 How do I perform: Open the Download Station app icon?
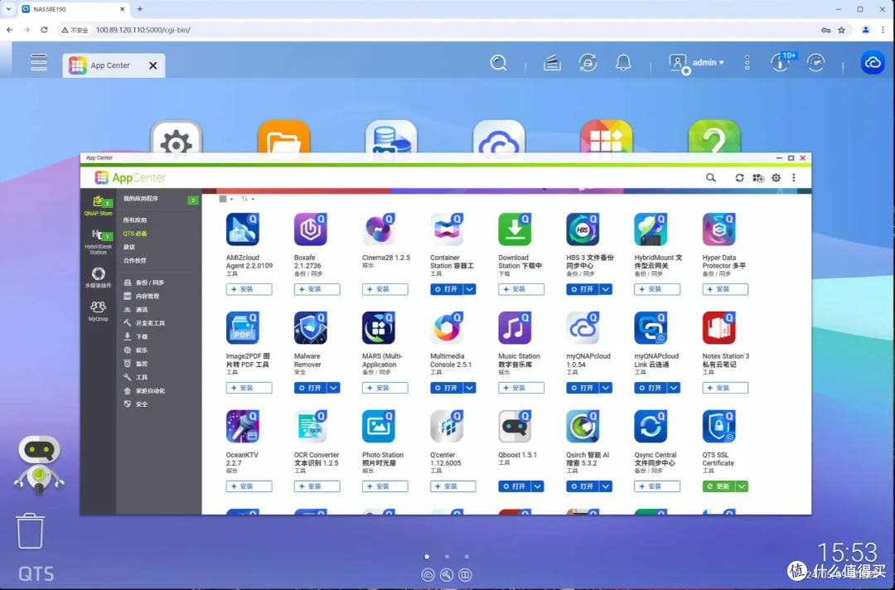coord(515,230)
